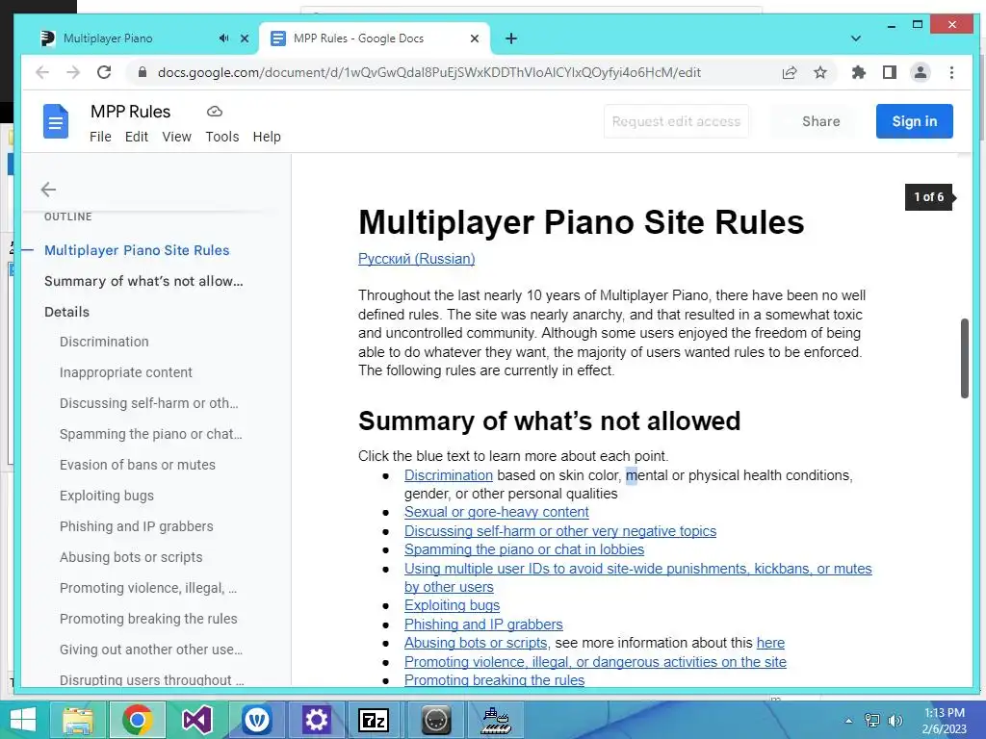Go back in browser history
Viewport: 986px width, 739px height.
[42, 72]
